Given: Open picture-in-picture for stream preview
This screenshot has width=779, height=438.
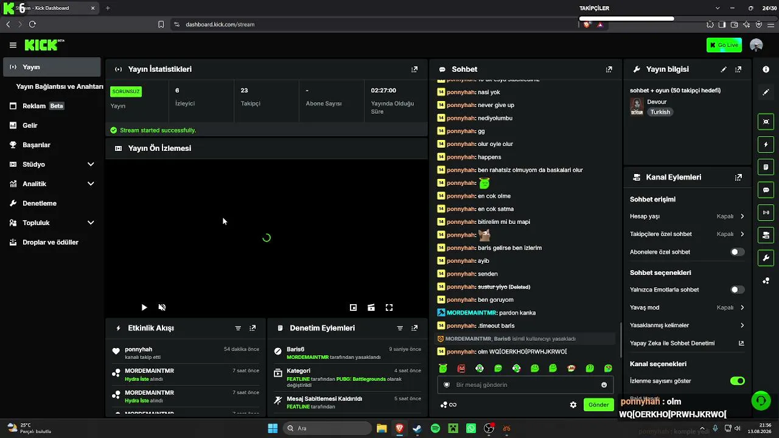Looking at the screenshot, I should [x=353, y=308].
